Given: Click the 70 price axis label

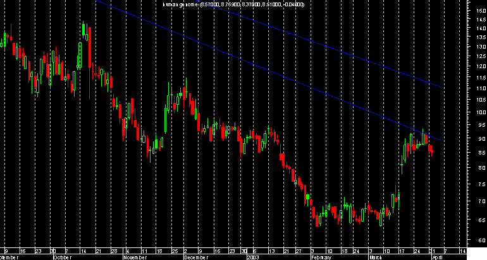Looking at the screenshot, I should [482, 201].
